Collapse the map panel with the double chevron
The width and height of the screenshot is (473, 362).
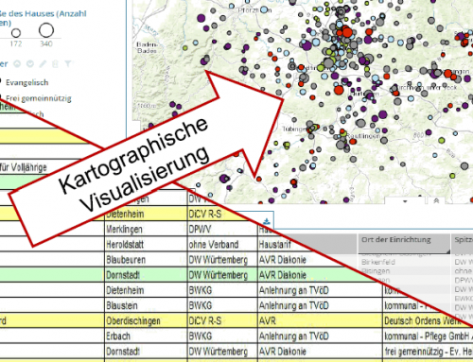click(436, 200)
